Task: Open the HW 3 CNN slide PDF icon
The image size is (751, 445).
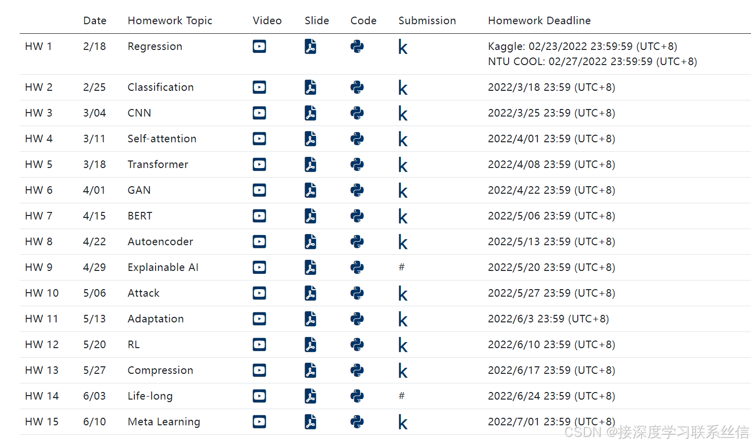Action: pyautogui.click(x=311, y=113)
